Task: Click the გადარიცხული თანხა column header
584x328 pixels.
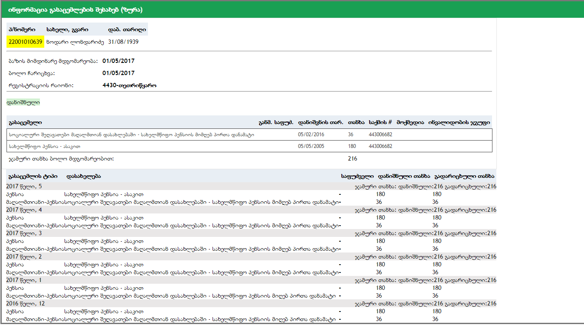Action: (x=464, y=176)
